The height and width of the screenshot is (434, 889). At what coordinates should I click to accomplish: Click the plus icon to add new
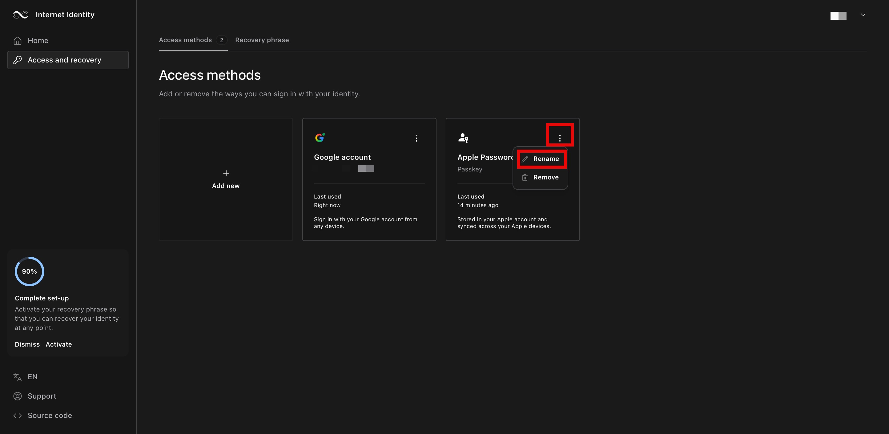pyautogui.click(x=226, y=173)
